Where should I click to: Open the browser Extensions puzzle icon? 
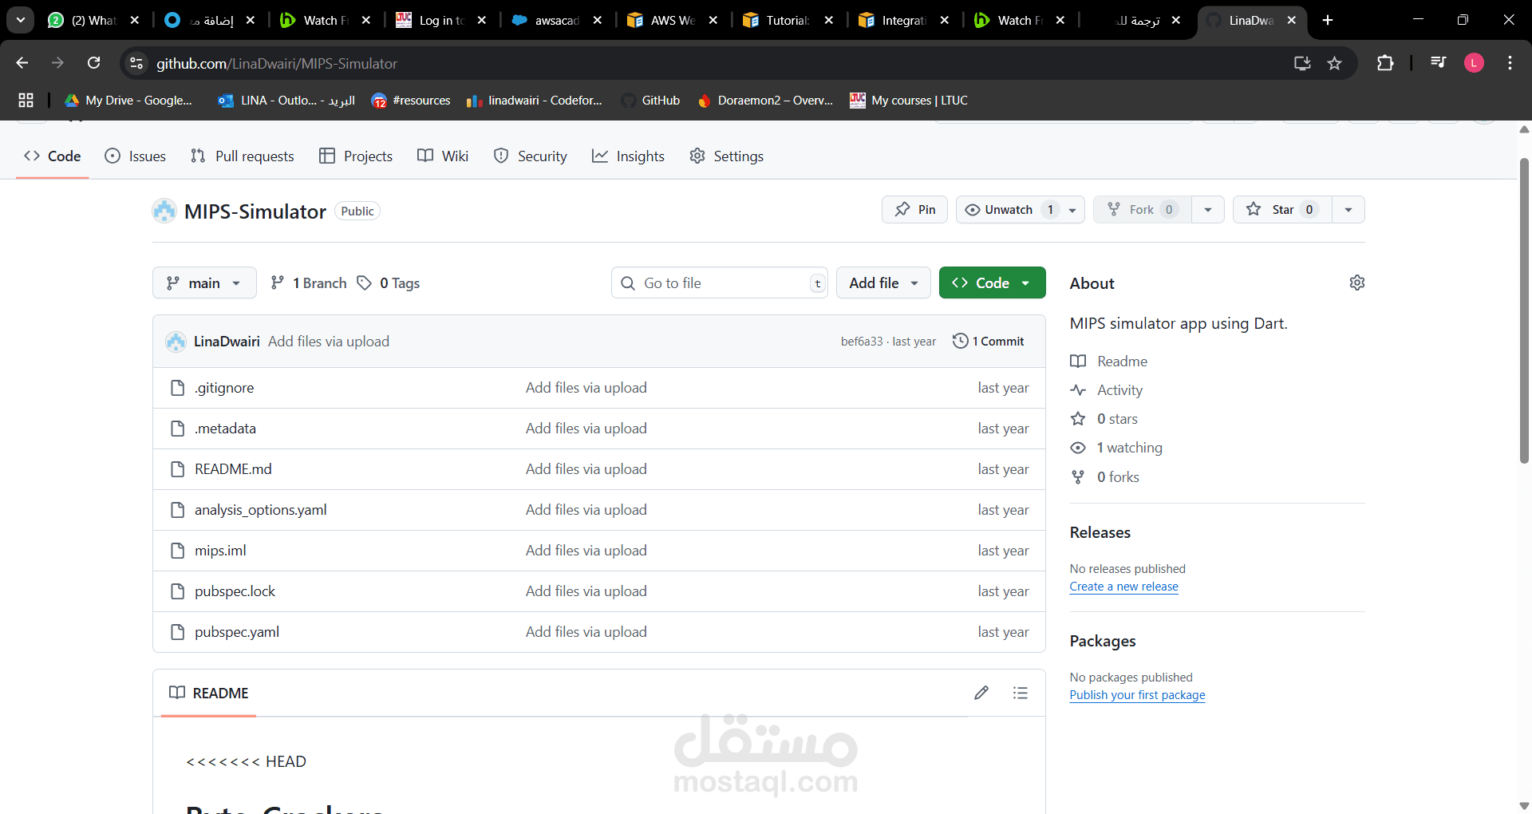tap(1385, 63)
